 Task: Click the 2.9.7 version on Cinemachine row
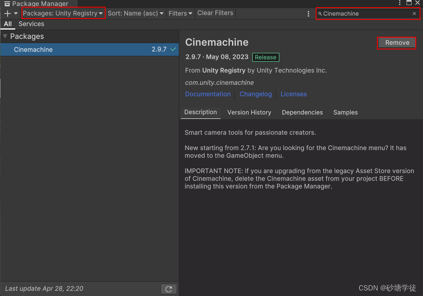(x=159, y=49)
